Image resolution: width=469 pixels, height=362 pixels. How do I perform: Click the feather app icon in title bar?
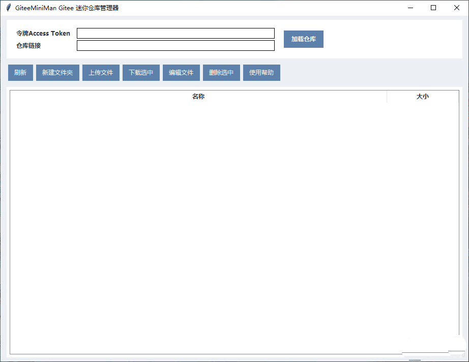tap(8, 8)
